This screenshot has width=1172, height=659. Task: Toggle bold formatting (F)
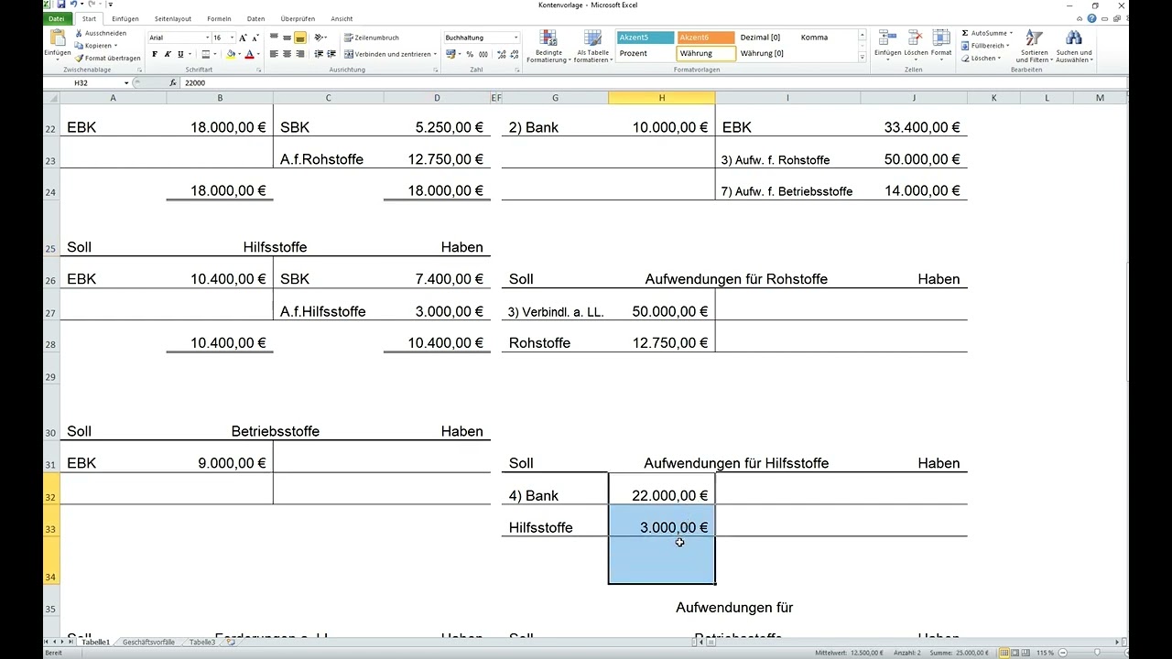coord(155,54)
